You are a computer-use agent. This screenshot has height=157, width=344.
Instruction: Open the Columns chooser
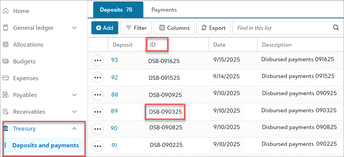174,28
